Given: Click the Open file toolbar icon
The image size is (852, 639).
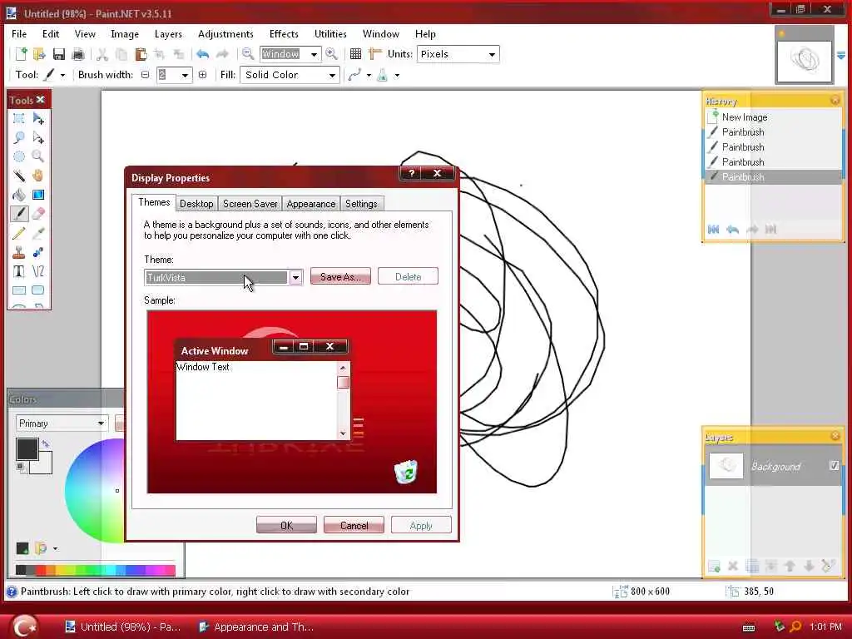Looking at the screenshot, I should pos(39,54).
